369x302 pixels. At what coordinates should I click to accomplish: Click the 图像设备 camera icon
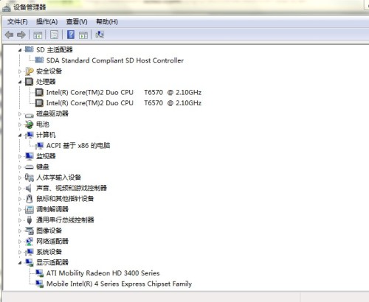pos(30,231)
